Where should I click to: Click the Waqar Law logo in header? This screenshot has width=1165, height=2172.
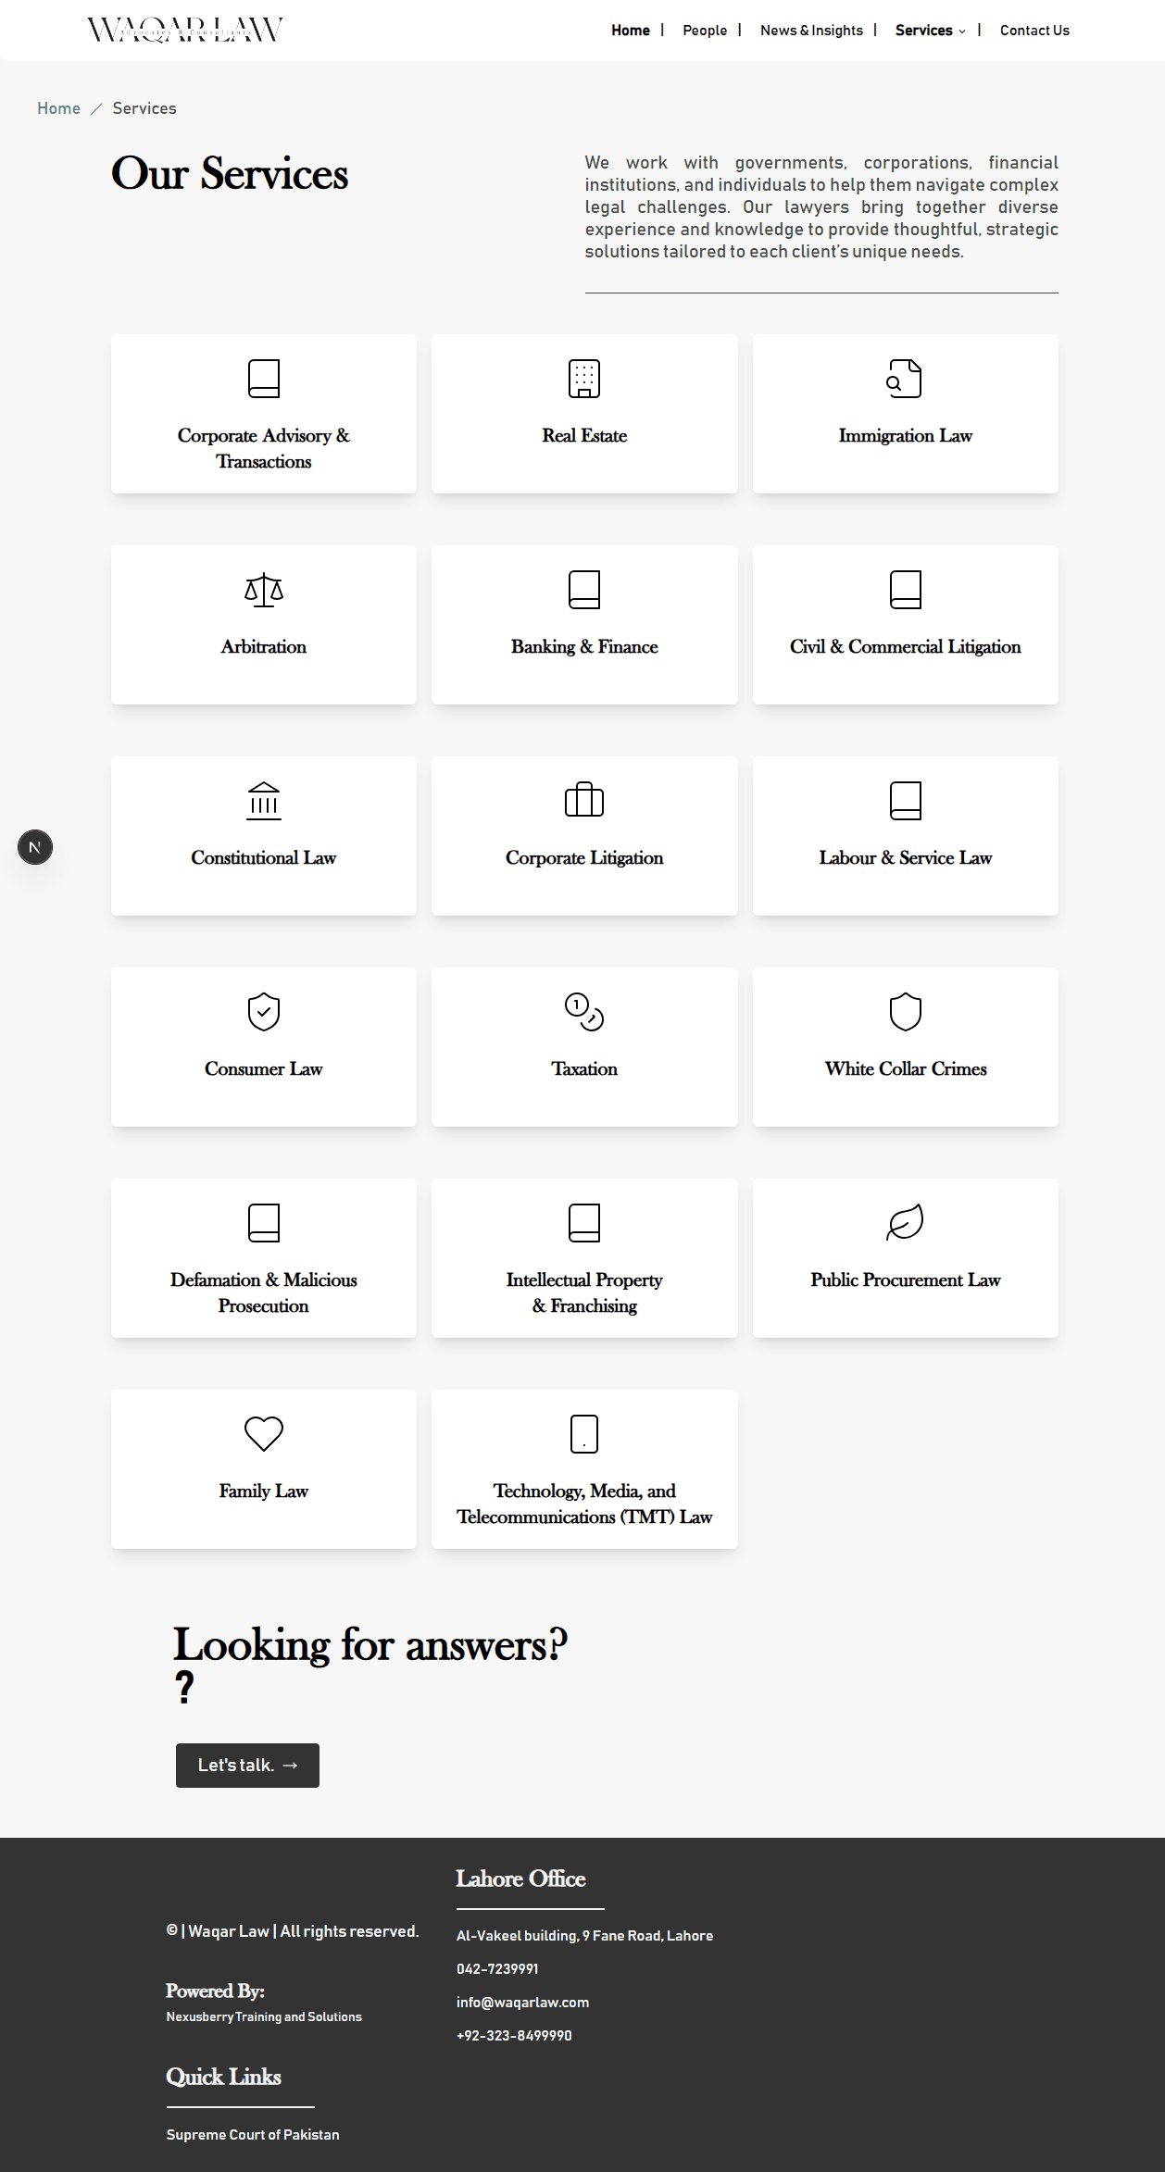[185, 31]
